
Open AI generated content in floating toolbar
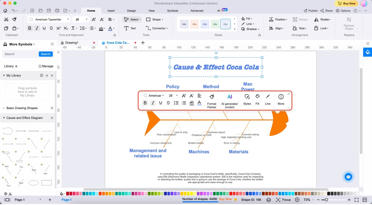(229, 101)
